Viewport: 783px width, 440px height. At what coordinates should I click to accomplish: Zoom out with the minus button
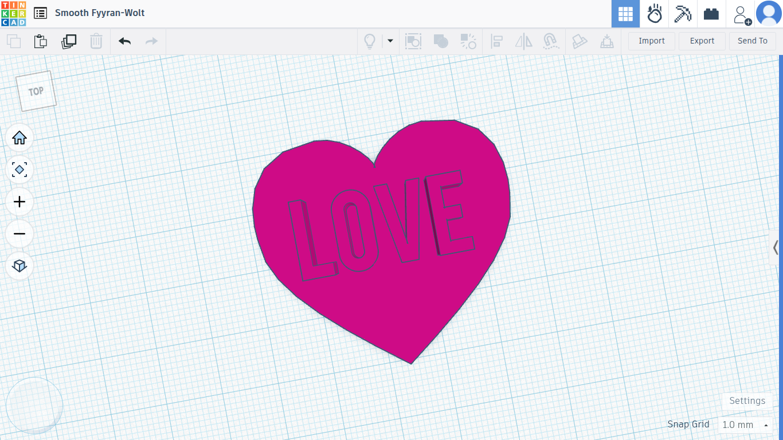click(x=19, y=234)
